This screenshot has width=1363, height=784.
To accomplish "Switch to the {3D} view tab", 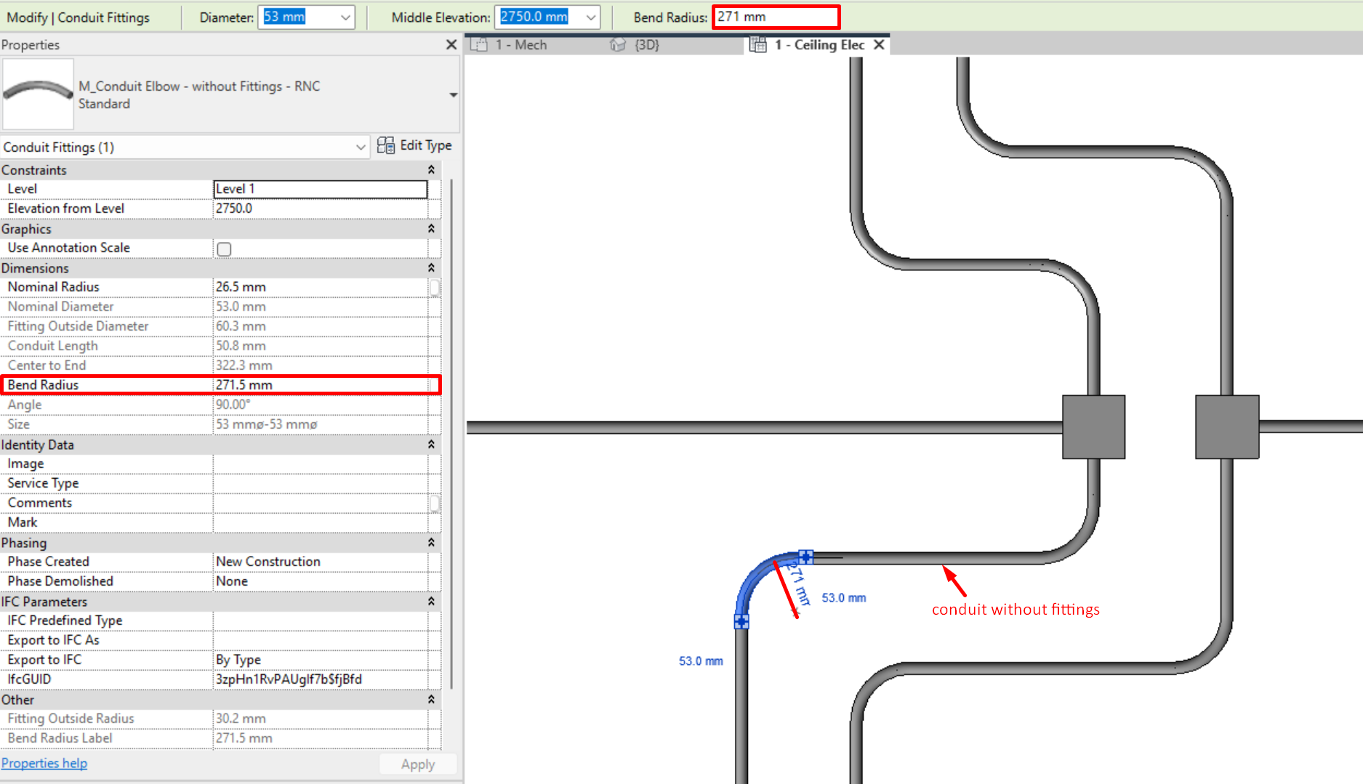I will (647, 45).
